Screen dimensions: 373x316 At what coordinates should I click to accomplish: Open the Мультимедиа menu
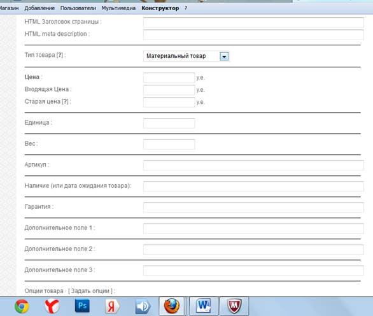point(118,8)
